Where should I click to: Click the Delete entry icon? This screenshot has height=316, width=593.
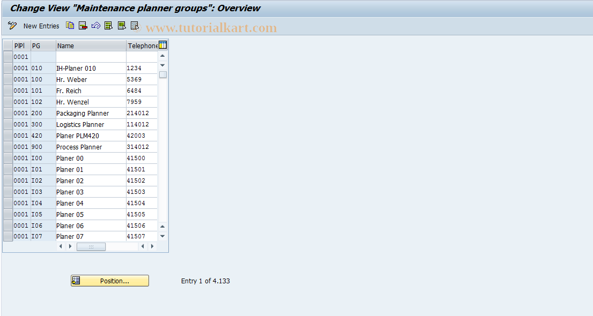(x=83, y=26)
